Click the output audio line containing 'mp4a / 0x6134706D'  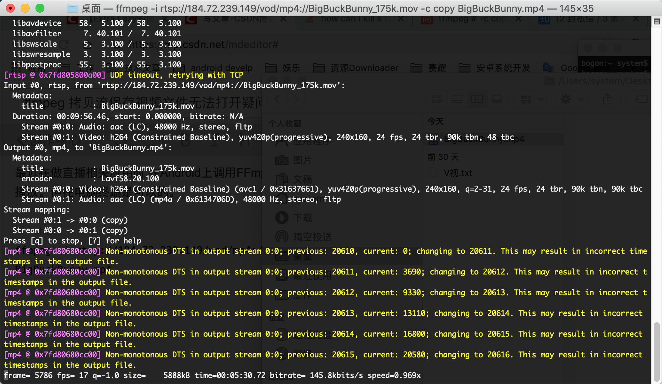181,199
